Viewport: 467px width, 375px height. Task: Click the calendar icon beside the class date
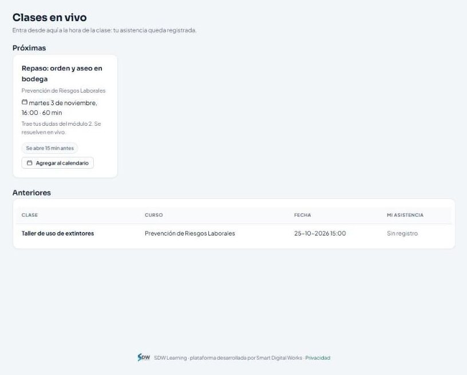25,102
